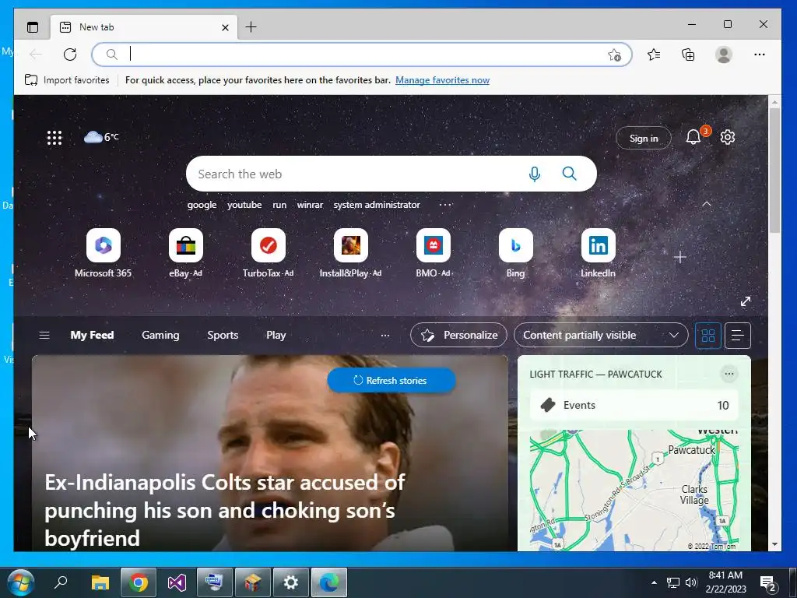797x598 pixels.
Task: Open Settings and more ellipsis menu
Action: pos(760,55)
